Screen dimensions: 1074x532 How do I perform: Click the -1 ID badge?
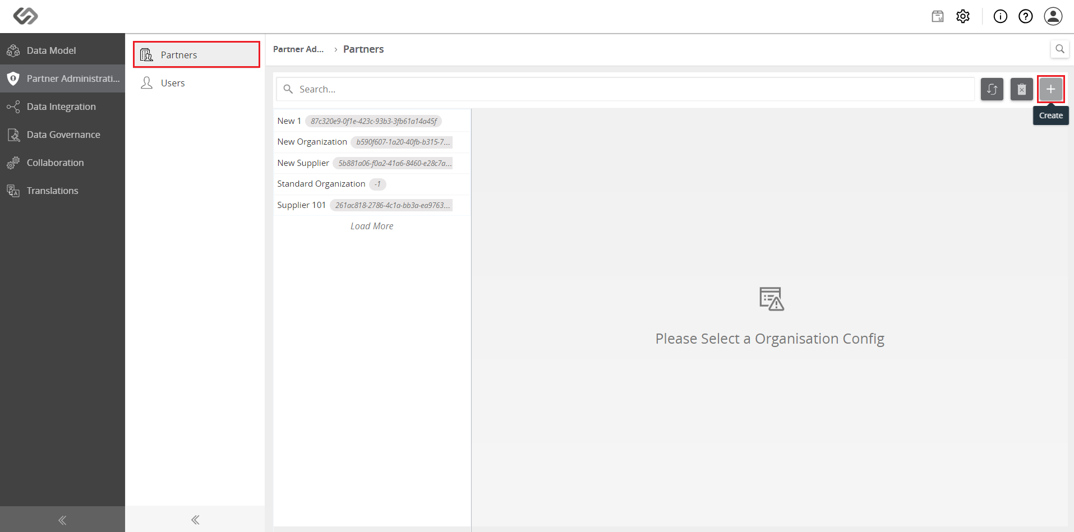tap(377, 184)
